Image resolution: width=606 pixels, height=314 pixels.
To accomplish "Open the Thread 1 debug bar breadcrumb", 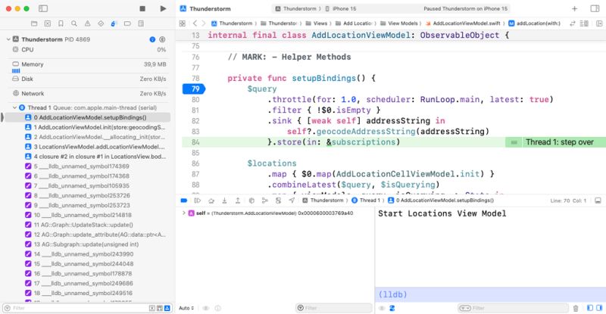I will pyautogui.click(x=367, y=201).
